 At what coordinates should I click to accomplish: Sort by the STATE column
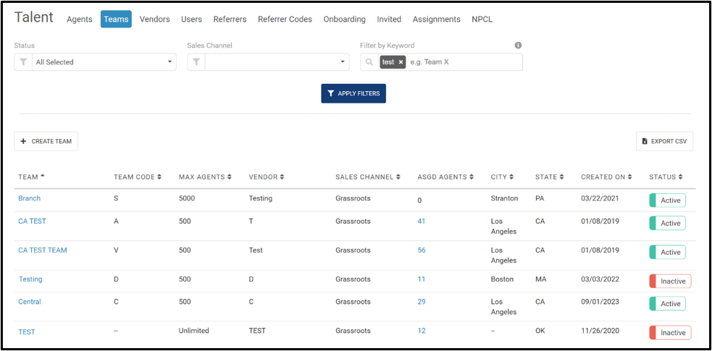[550, 177]
